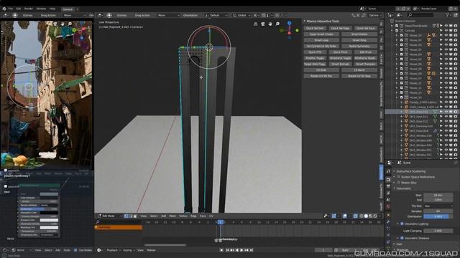Screen dimensions: 460x258
Task: Select vertex selection mode icon
Action: 126,216
